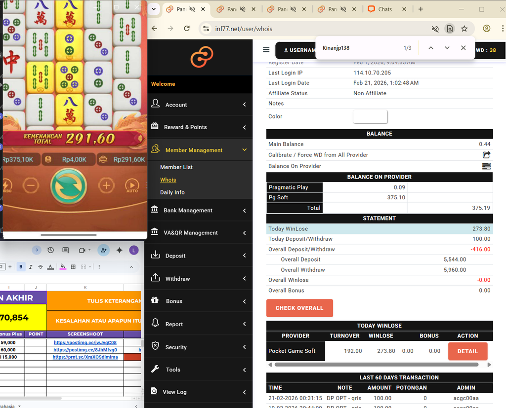Click CHECK OVERALL button
Viewport: 506px width, 408px height.
pos(299,308)
